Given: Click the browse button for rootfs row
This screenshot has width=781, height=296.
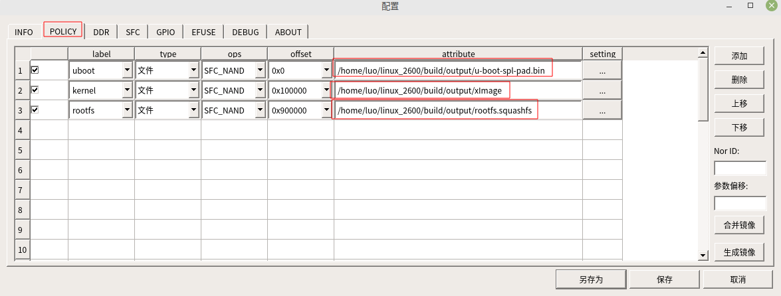Looking at the screenshot, I should 602,110.
